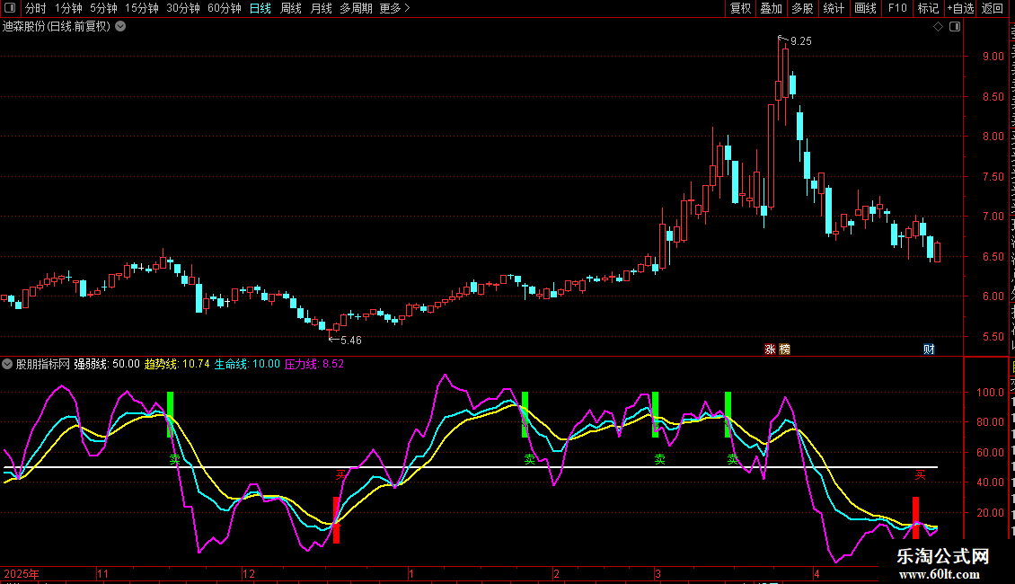Switch to 周线 weekly chart
Screen dimensions: 1015x584
point(291,8)
